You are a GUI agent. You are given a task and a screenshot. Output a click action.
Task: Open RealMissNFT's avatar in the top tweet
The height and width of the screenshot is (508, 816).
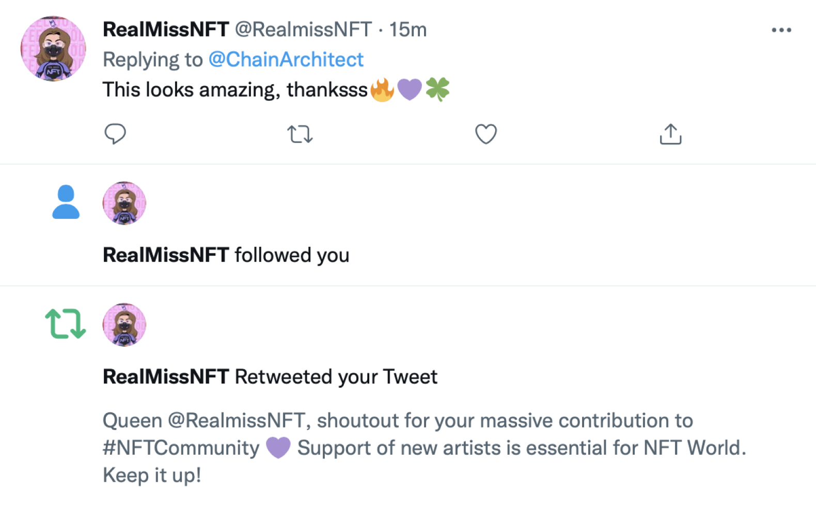[x=53, y=49]
